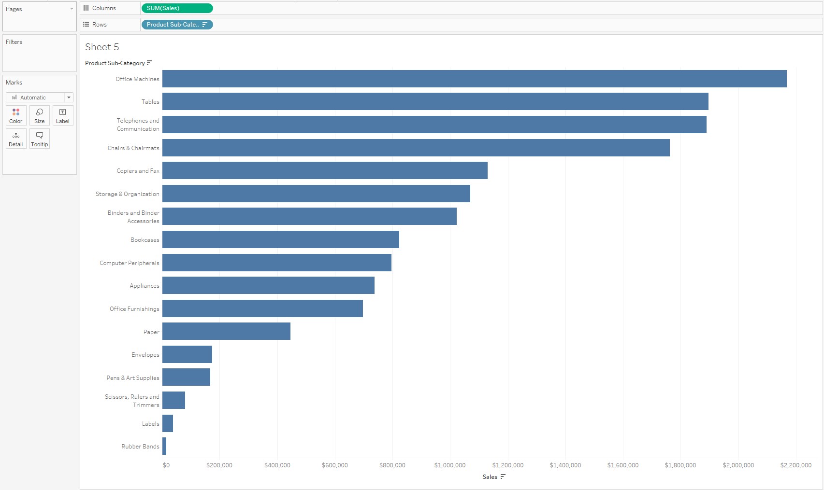Click the Sales axis title
Screen dimensions: 824x490
490,477
